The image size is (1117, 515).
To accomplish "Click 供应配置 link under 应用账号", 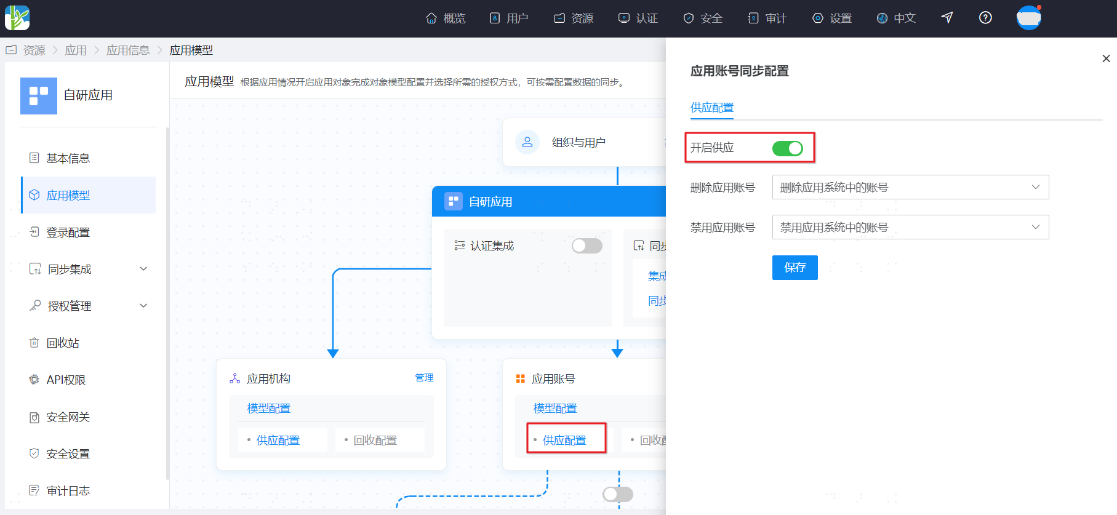I will pyautogui.click(x=564, y=441).
